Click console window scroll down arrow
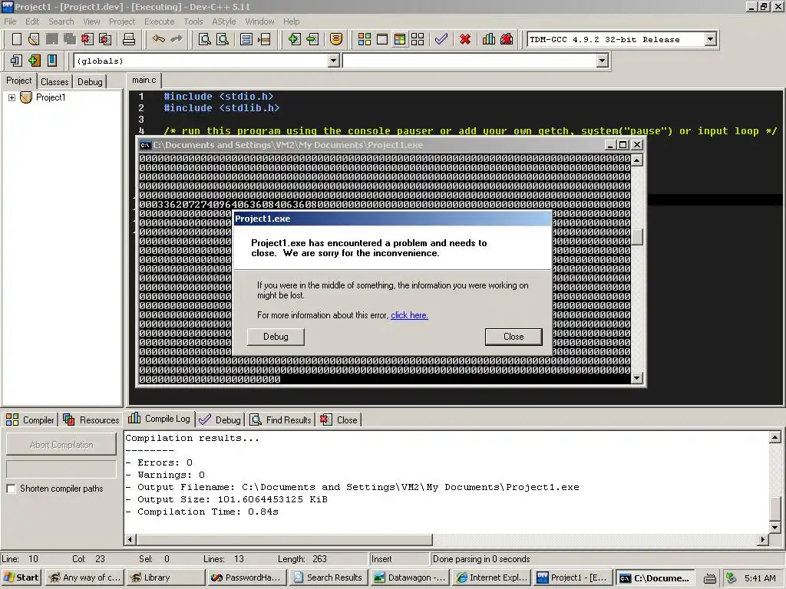The height and width of the screenshot is (589, 786). point(637,378)
